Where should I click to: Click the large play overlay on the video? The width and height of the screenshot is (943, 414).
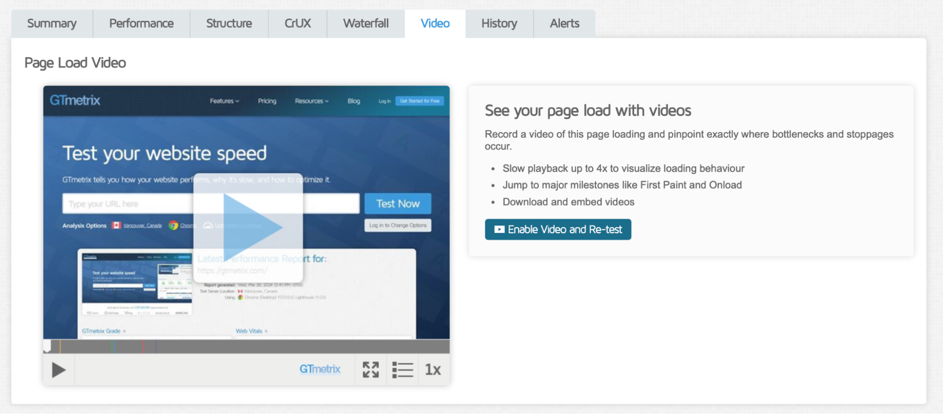pos(248,228)
